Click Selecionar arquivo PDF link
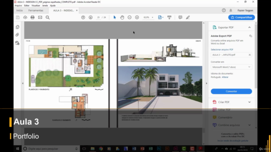271x152 pixels. point(222,49)
